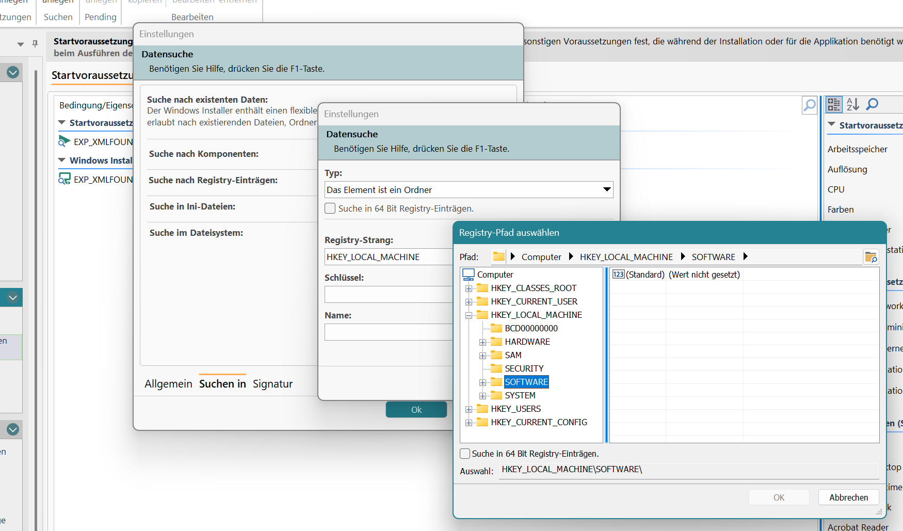Click the search magnifier in properties panel toolbar

(x=872, y=104)
